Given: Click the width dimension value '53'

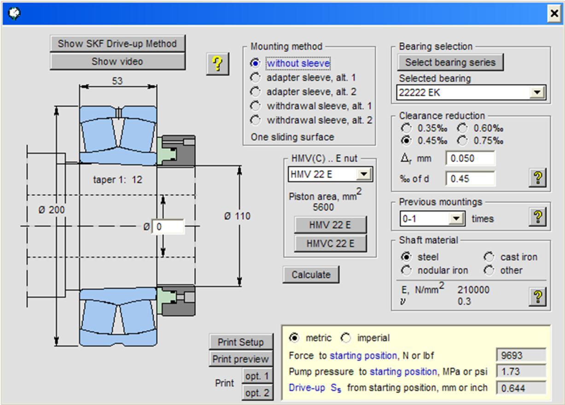Looking at the screenshot, I should [117, 81].
